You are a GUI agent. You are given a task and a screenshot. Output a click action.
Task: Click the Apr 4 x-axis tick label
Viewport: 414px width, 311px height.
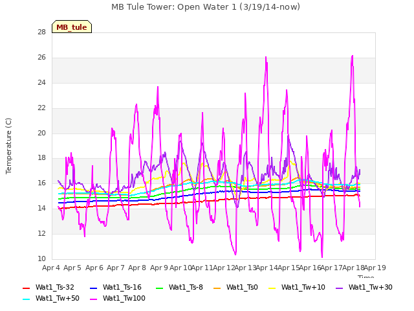tap(51, 268)
